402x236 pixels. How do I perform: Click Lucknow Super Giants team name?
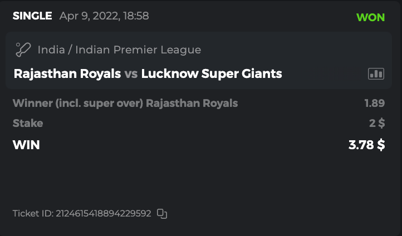coord(212,74)
